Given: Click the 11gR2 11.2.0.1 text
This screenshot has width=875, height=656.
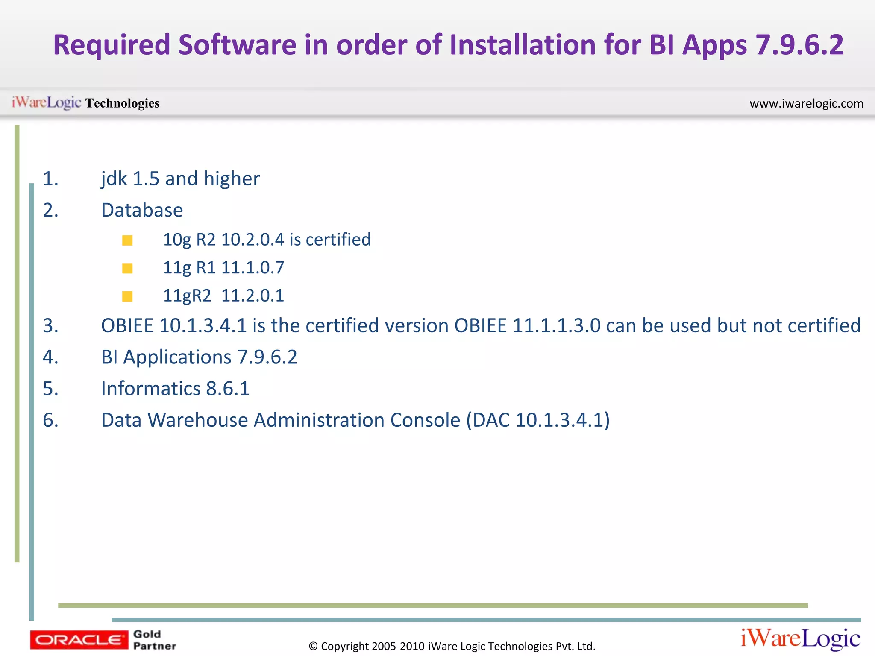Looking at the screenshot, I should click(x=223, y=296).
